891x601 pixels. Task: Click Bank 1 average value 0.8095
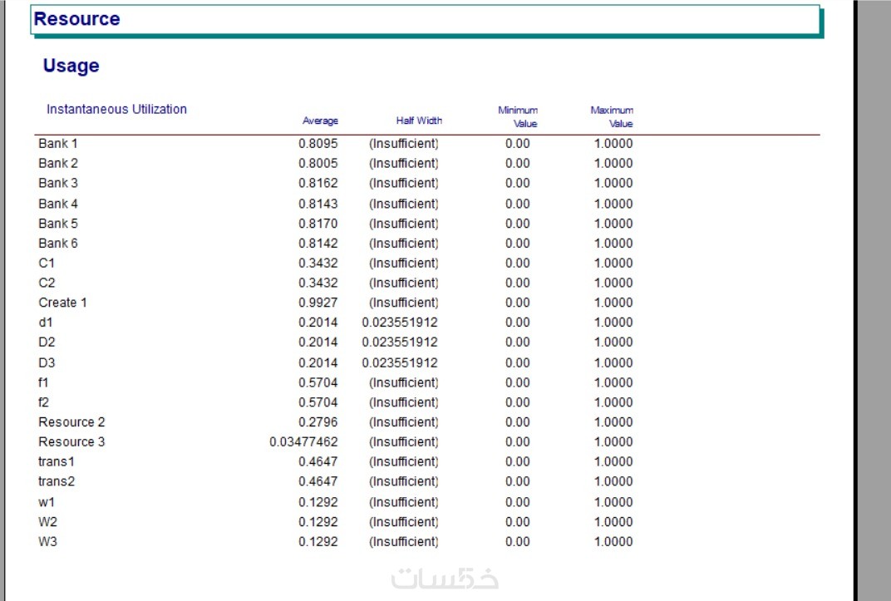click(318, 143)
